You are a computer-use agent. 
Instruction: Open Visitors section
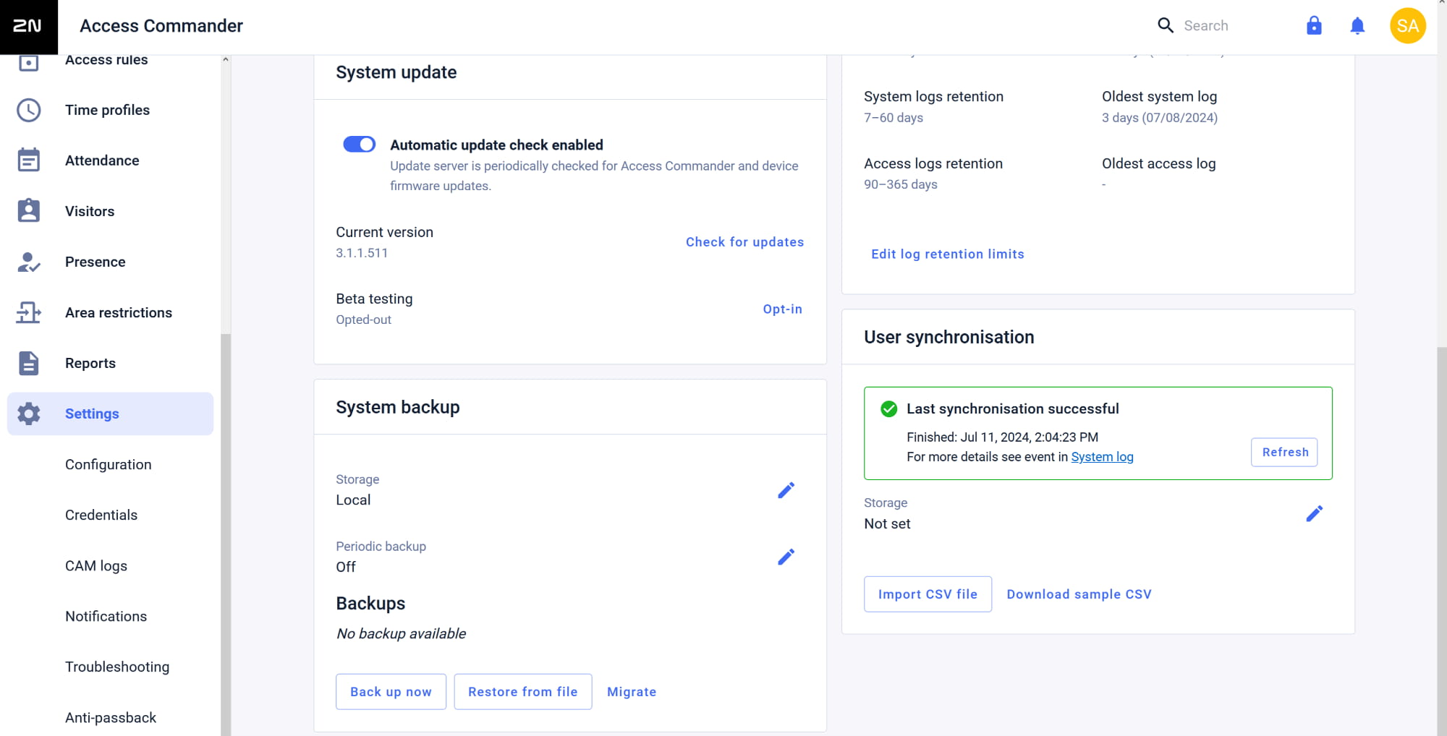(90, 211)
